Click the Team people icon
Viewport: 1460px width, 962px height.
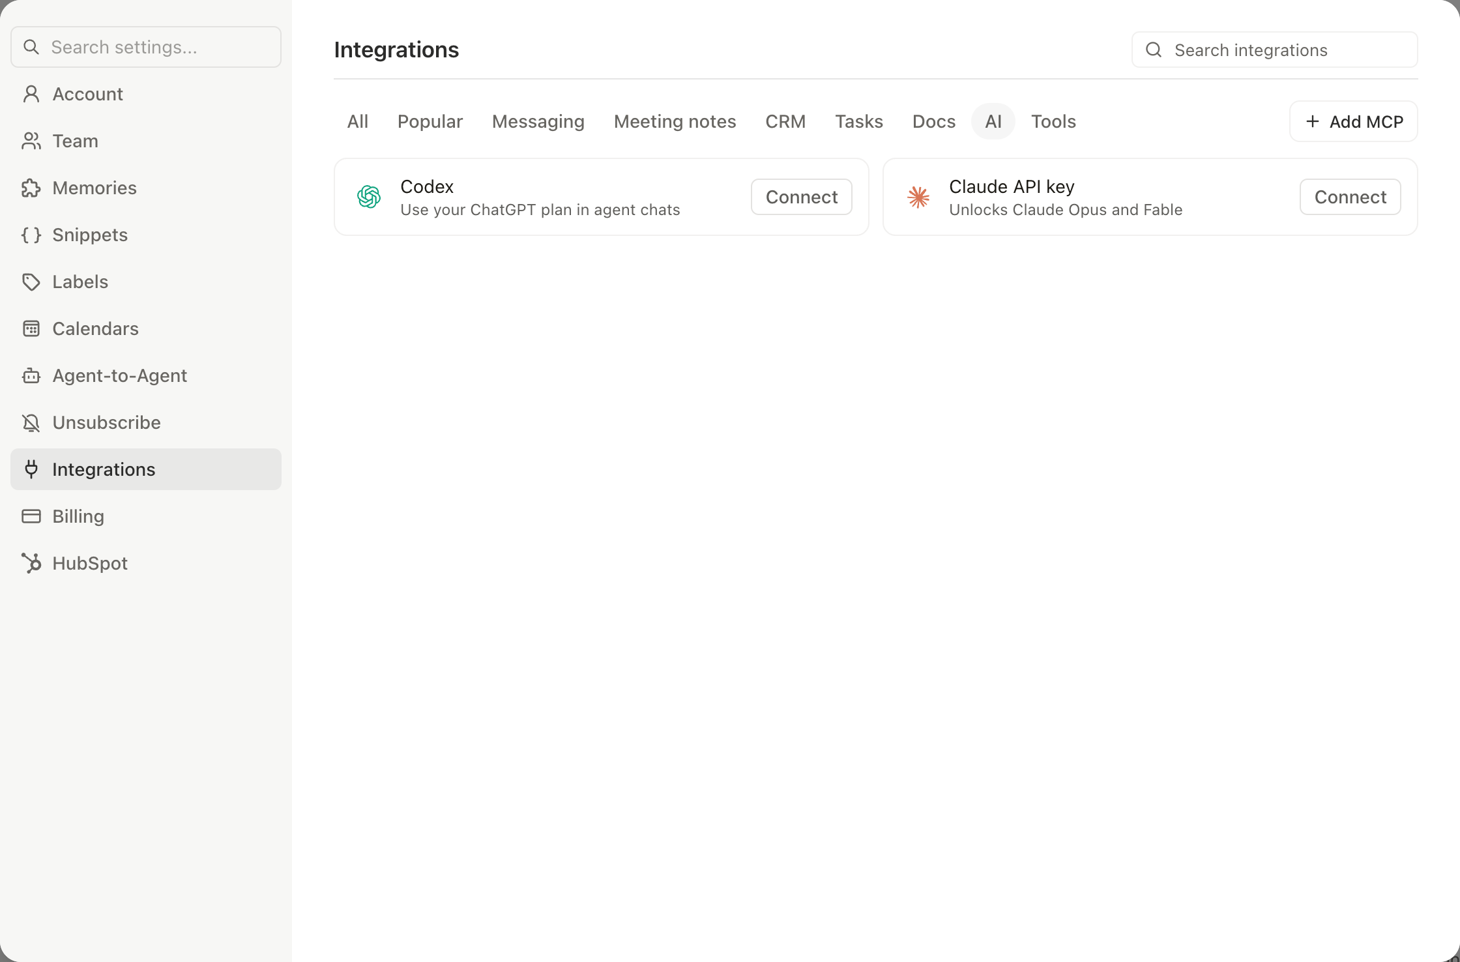point(31,141)
